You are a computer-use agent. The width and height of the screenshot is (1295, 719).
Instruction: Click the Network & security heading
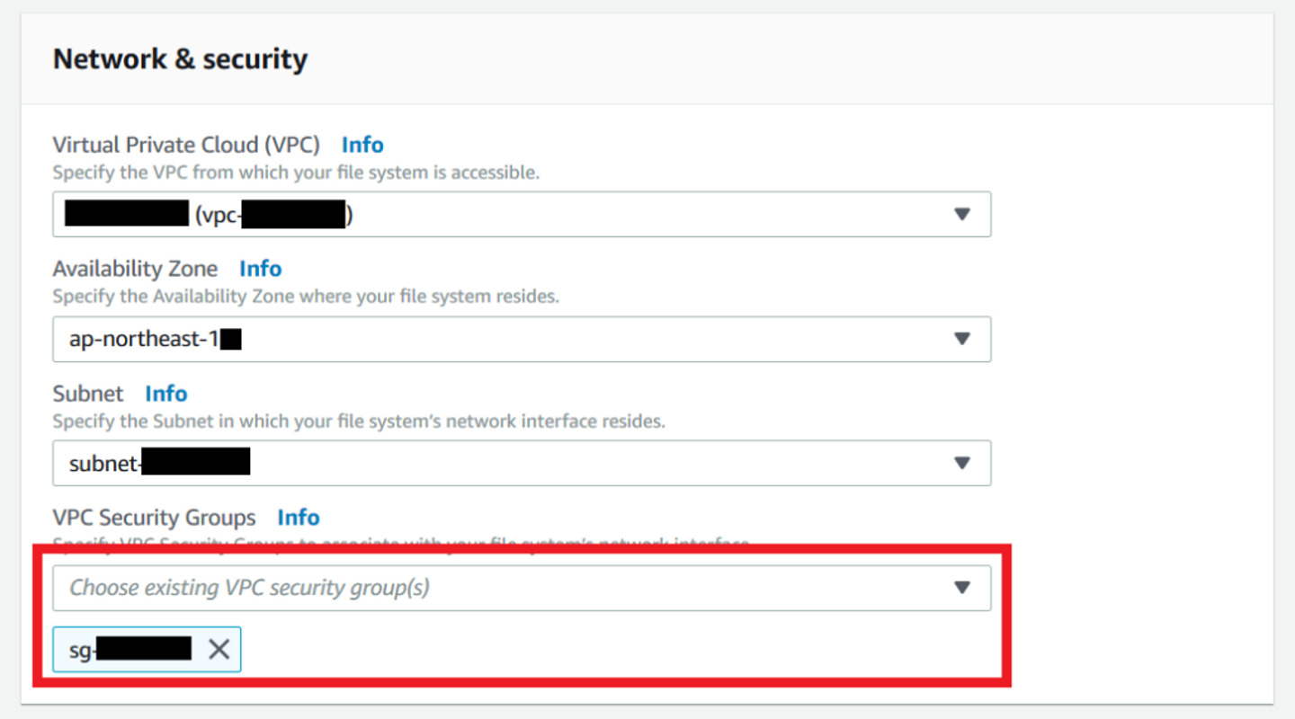pyautogui.click(x=180, y=59)
